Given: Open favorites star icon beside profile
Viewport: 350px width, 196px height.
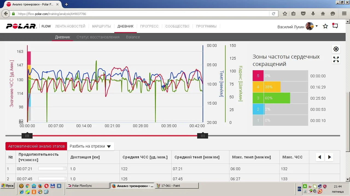Looking at the screenshot, I should (325, 26).
